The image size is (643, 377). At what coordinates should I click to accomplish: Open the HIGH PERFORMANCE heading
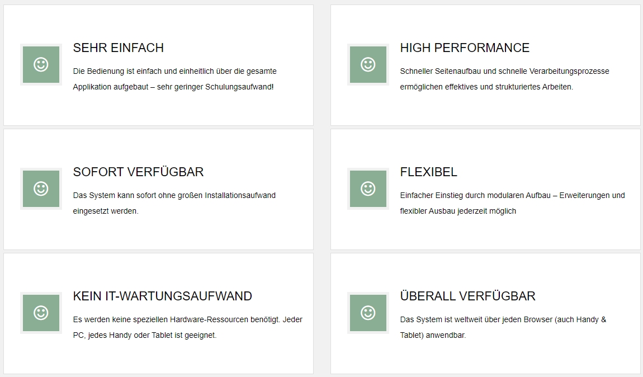point(465,48)
